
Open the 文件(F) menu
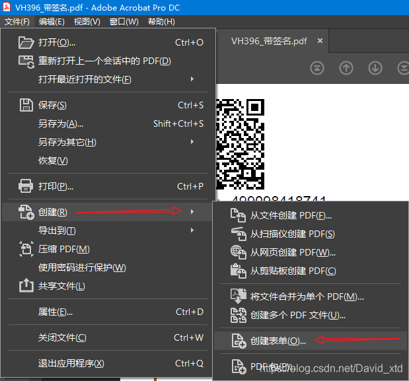coord(17,22)
